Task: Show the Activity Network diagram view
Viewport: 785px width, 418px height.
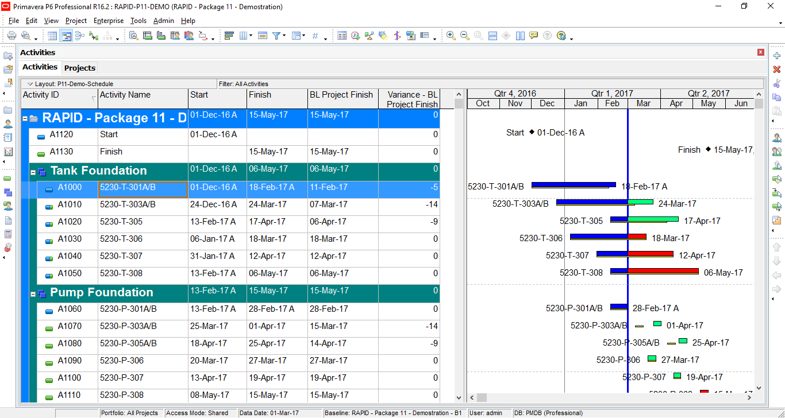Action: click(80, 36)
